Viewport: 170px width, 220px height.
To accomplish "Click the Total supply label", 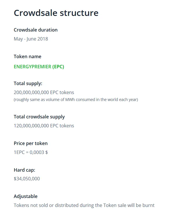I will (x=28, y=83).
